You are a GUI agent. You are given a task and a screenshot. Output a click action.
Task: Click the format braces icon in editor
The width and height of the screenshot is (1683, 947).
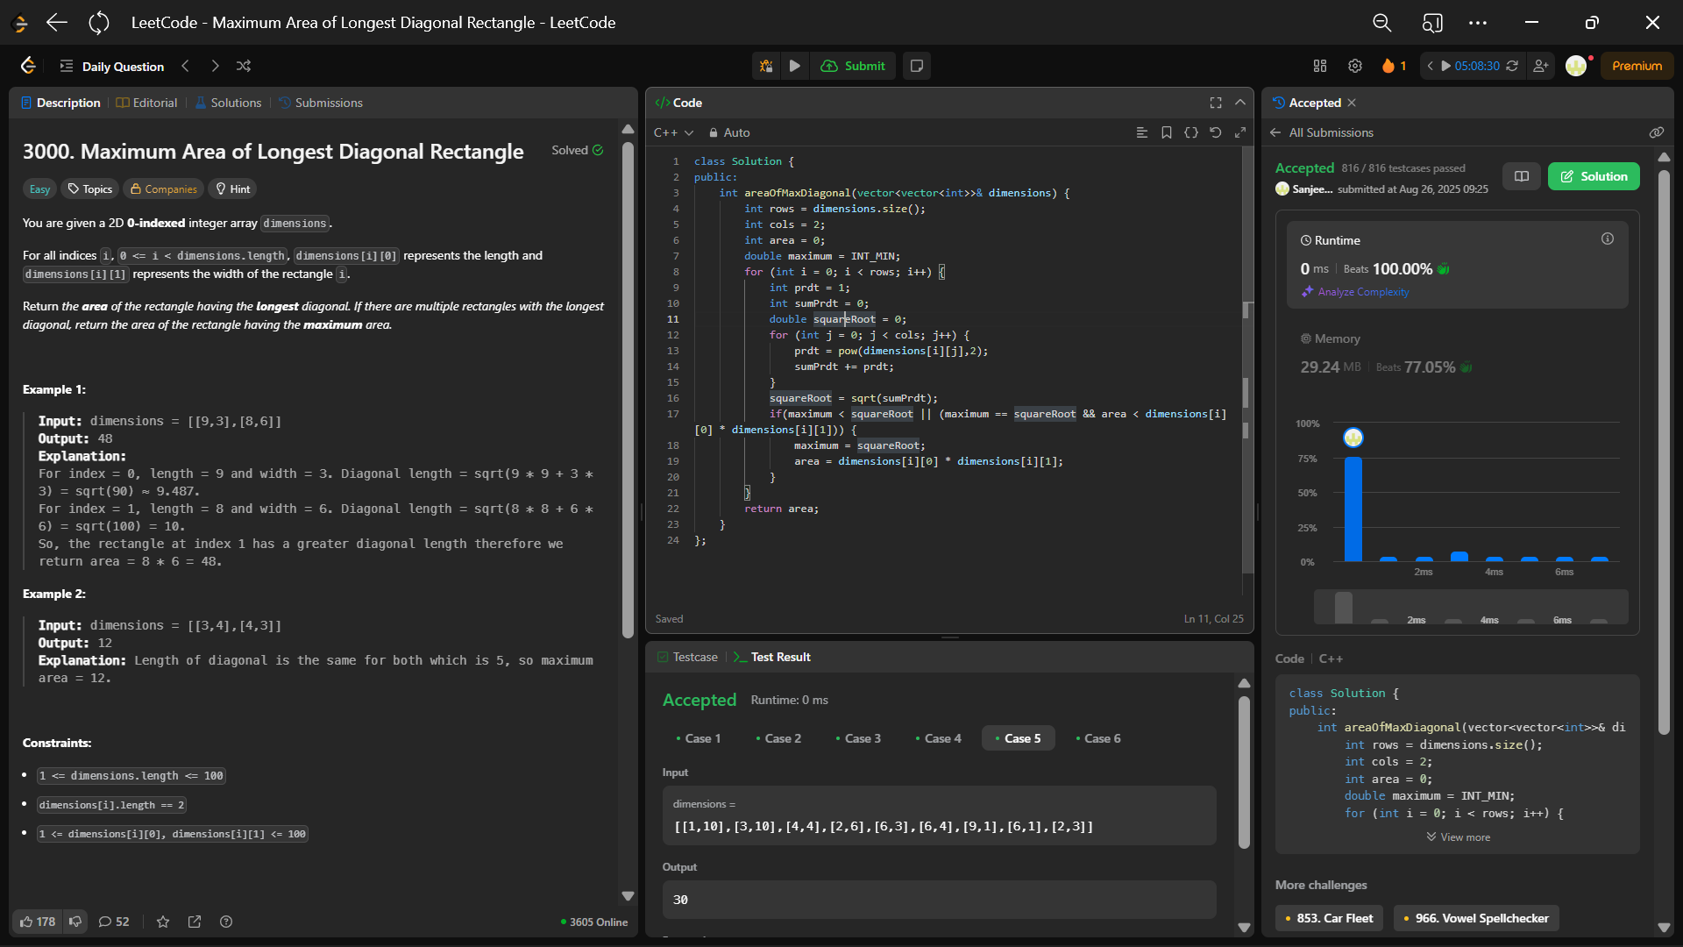pyautogui.click(x=1190, y=132)
